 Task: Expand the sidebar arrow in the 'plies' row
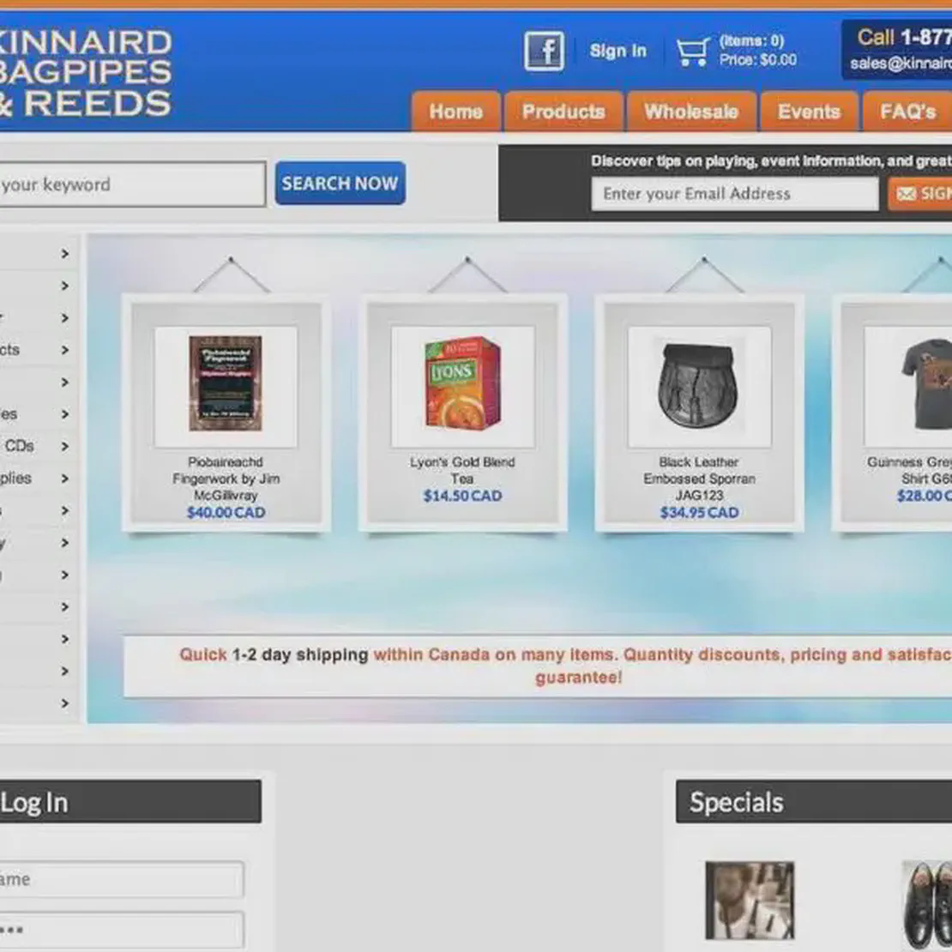(x=65, y=479)
